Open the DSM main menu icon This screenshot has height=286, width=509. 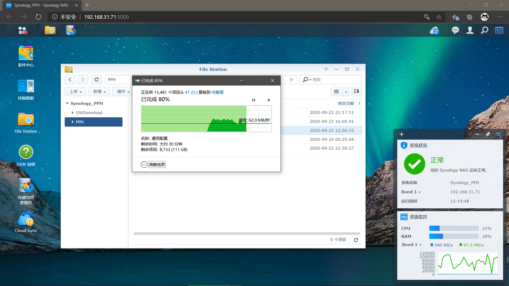pos(23,30)
